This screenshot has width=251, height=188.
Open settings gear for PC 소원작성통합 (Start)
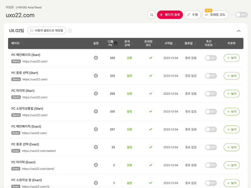tap(96, 111)
